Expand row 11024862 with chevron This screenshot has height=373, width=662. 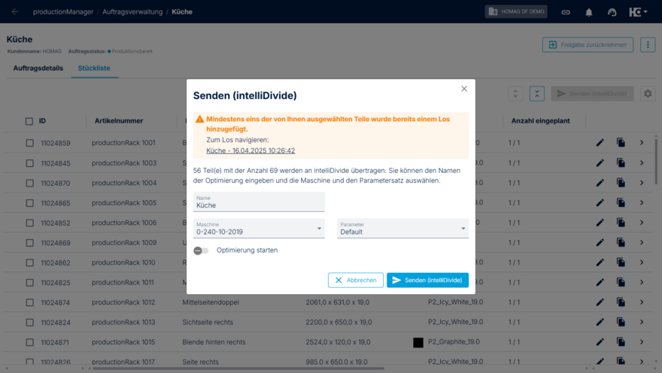(x=642, y=262)
